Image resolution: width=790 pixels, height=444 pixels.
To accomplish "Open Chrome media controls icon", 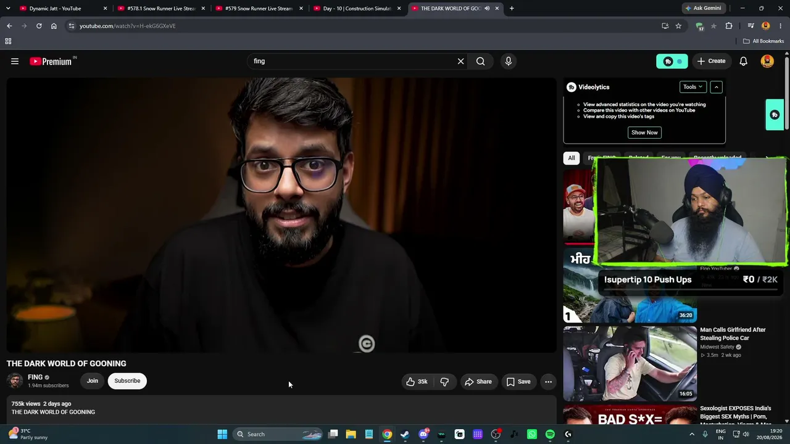I will 750,26.
